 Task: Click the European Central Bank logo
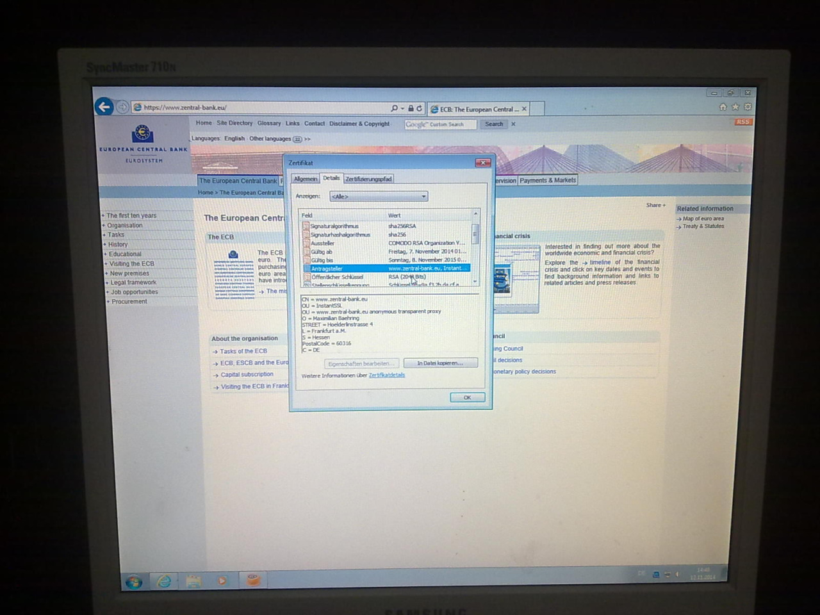coord(143,142)
